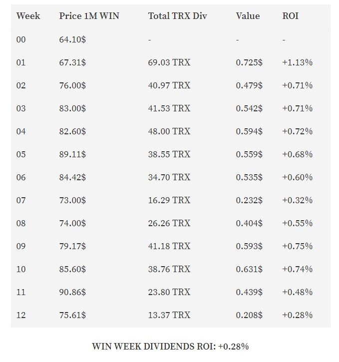
Task: Select the ROI column header
Action: [290, 16]
